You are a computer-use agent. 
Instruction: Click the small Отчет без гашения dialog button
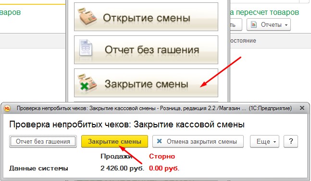click(x=43, y=141)
